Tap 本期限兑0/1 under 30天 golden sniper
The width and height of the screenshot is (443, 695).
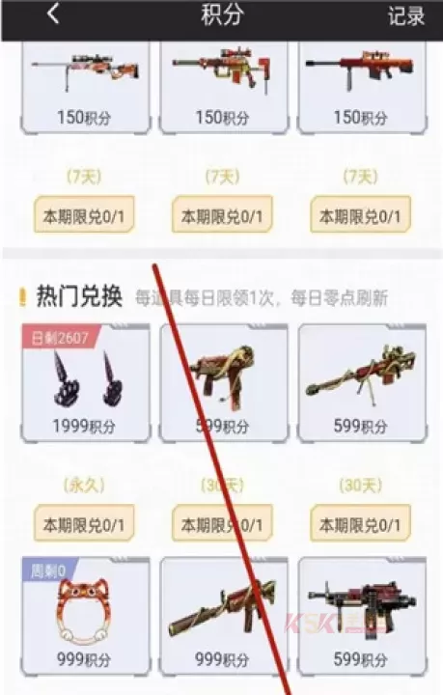[x=361, y=523]
